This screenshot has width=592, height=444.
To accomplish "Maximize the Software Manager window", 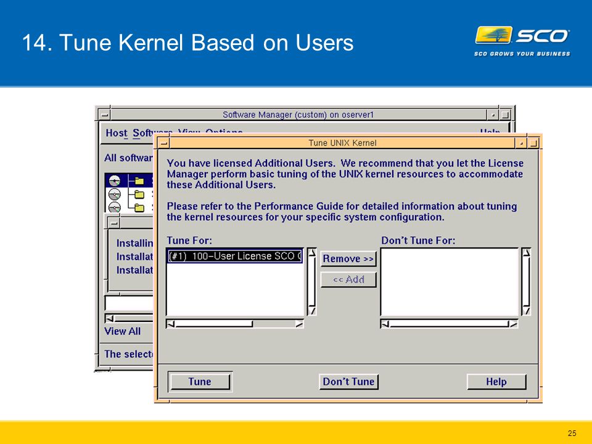I will [x=505, y=115].
